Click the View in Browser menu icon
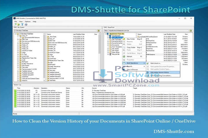Screen dimensions: 208x138 coord(124,70)
